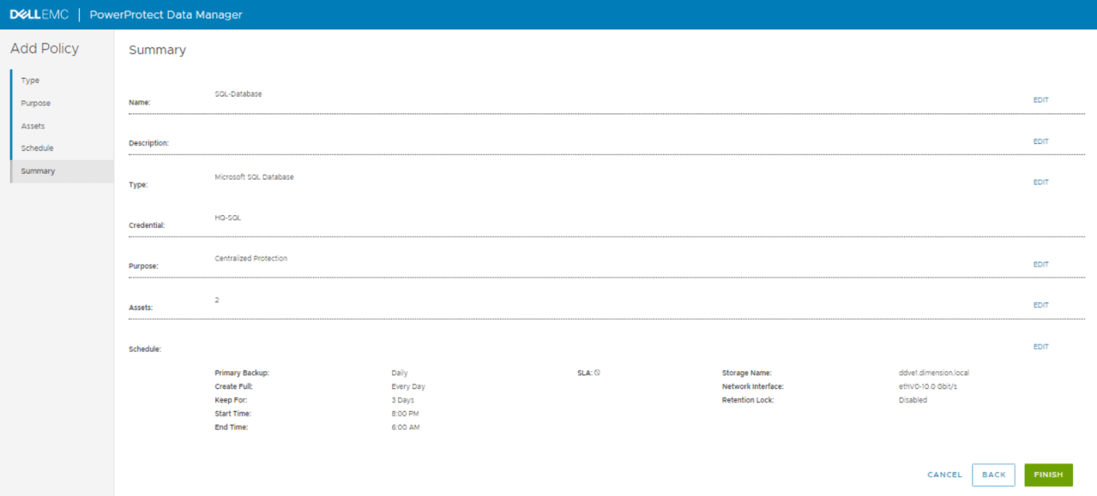Screen dimensions: 1097x496
Task: Click the ethV0-10.0 Gbit/s network interface value
Action: pyautogui.click(x=928, y=387)
